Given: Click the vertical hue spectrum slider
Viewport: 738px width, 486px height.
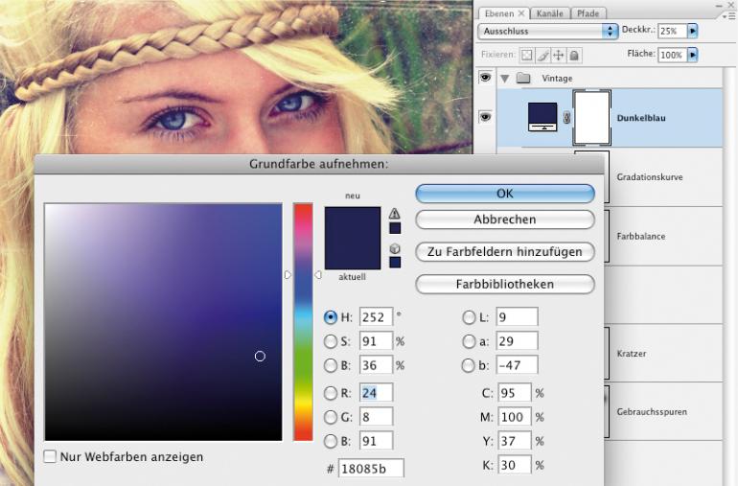Looking at the screenshot, I should 303,322.
